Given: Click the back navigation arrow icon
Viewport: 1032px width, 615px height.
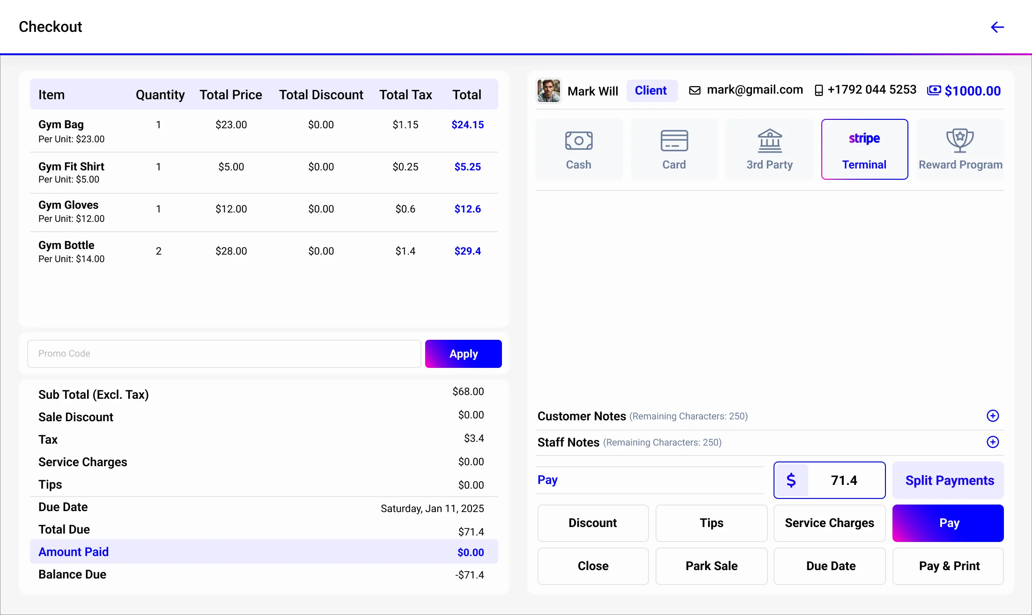Looking at the screenshot, I should click(997, 26).
